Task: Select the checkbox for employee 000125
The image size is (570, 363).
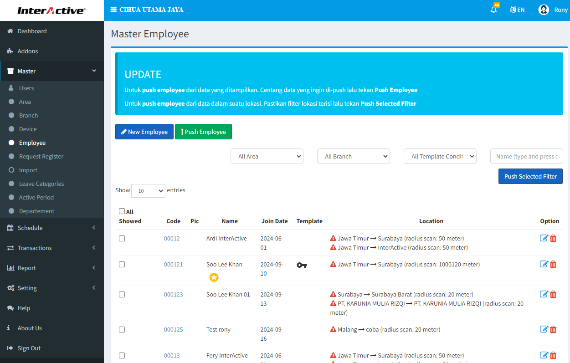Action: 122,329
